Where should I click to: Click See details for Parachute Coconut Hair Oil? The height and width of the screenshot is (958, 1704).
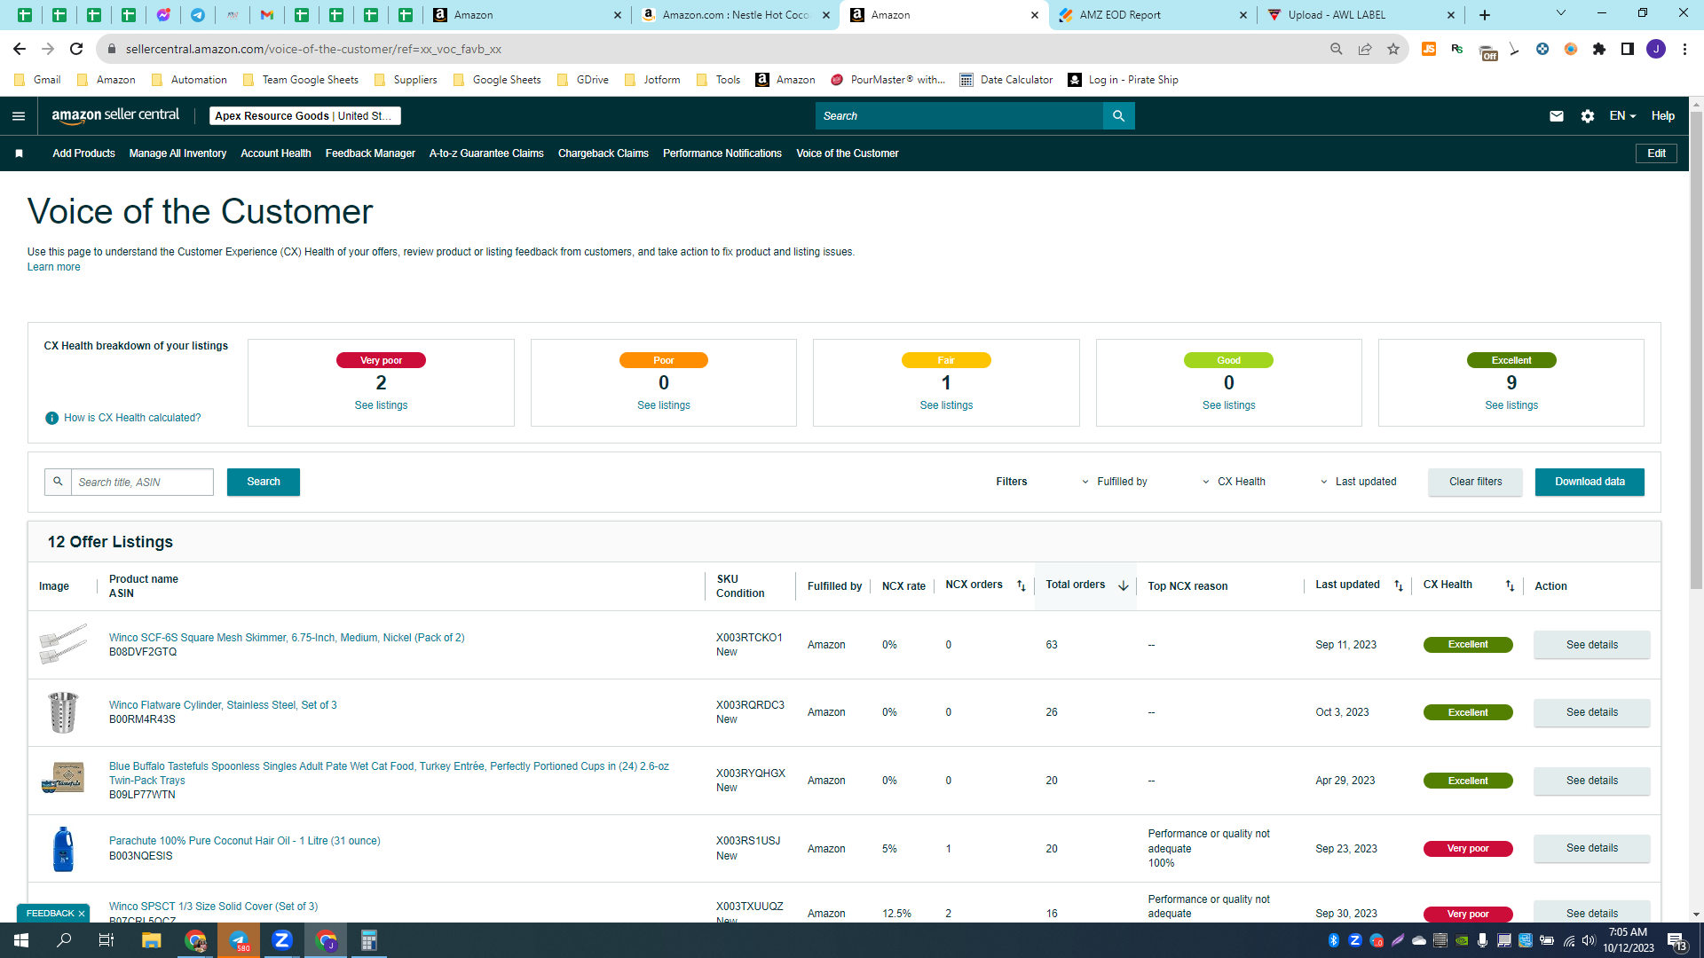point(1591,848)
